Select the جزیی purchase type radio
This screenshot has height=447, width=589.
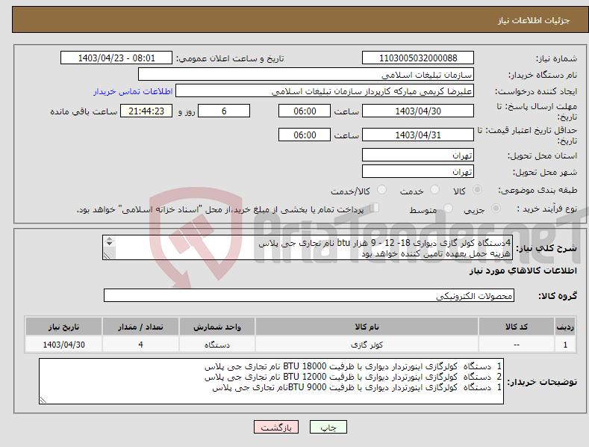496,208
